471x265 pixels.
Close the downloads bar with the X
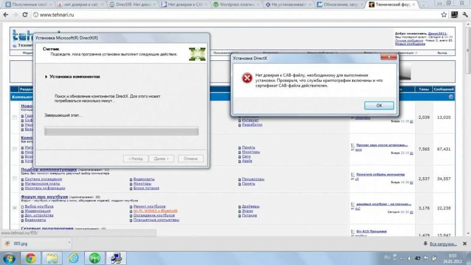[465, 244]
